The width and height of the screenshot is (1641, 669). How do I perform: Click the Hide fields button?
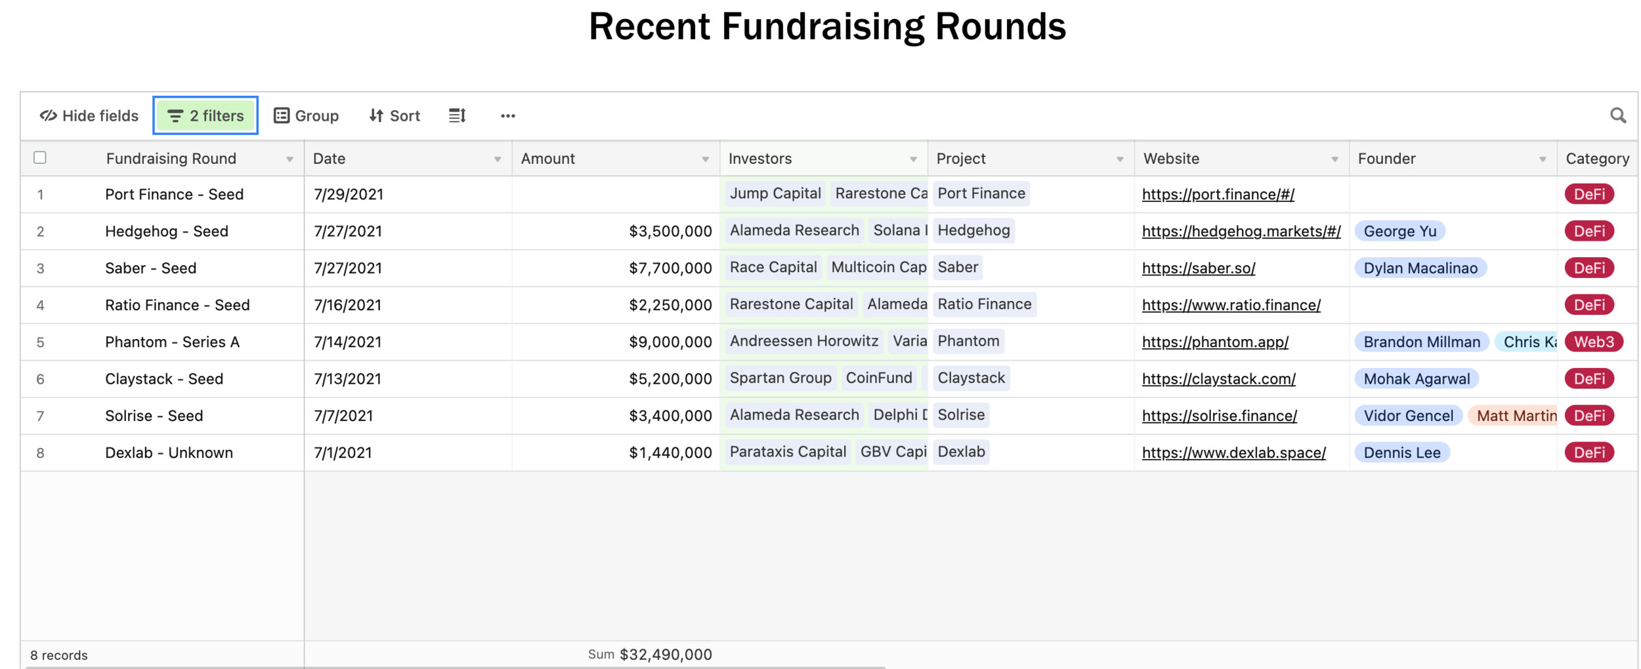(89, 116)
